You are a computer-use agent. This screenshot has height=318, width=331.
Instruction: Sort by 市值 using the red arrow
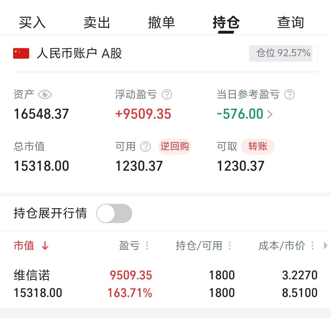(x=45, y=246)
